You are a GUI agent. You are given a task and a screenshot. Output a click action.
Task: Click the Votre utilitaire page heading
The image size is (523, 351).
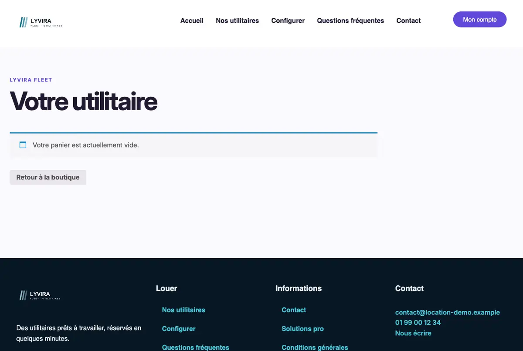coord(83,101)
